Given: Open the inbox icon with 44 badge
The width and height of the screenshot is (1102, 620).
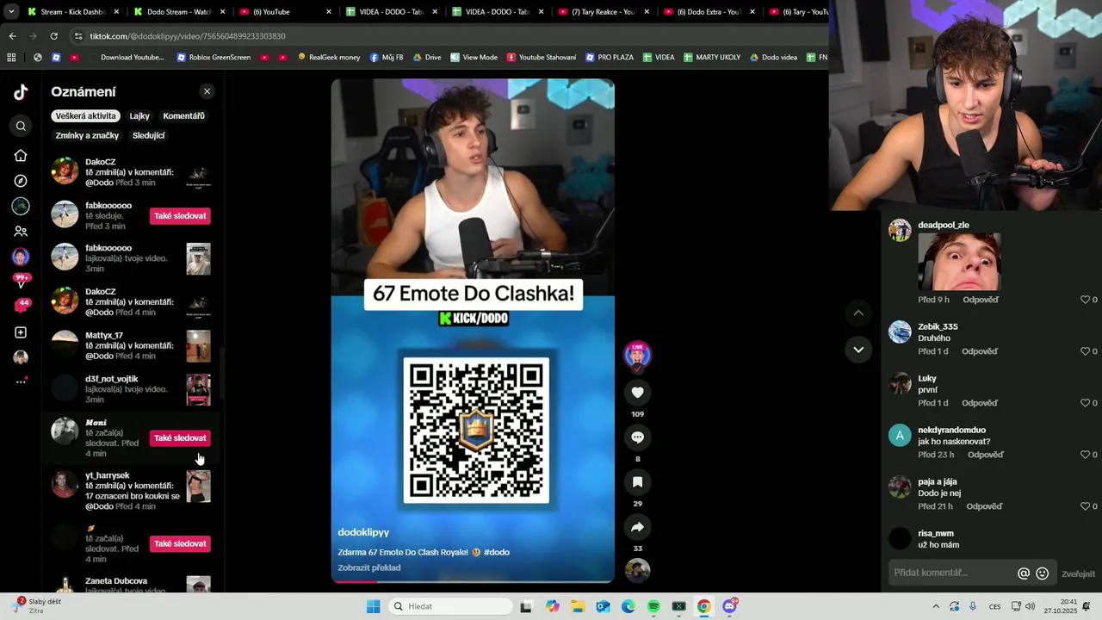Looking at the screenshot, I should (x=21, y=307).
